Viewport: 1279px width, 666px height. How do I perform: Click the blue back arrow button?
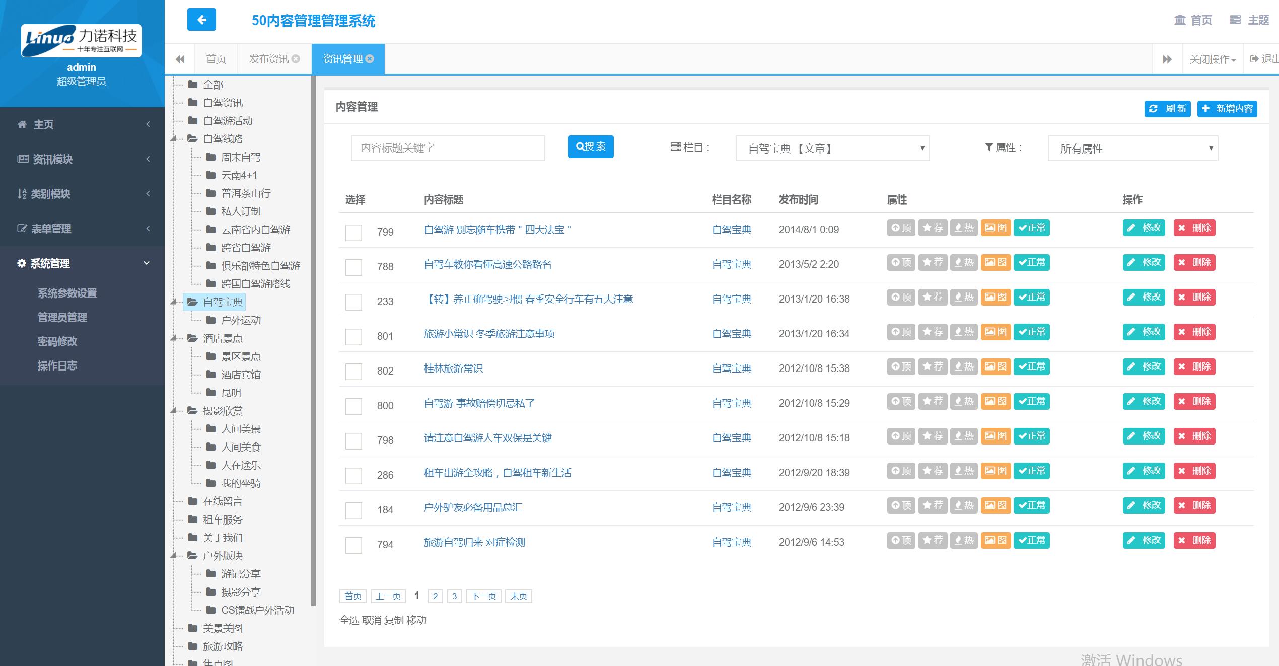pyautogui.click(x=201, y=20)
